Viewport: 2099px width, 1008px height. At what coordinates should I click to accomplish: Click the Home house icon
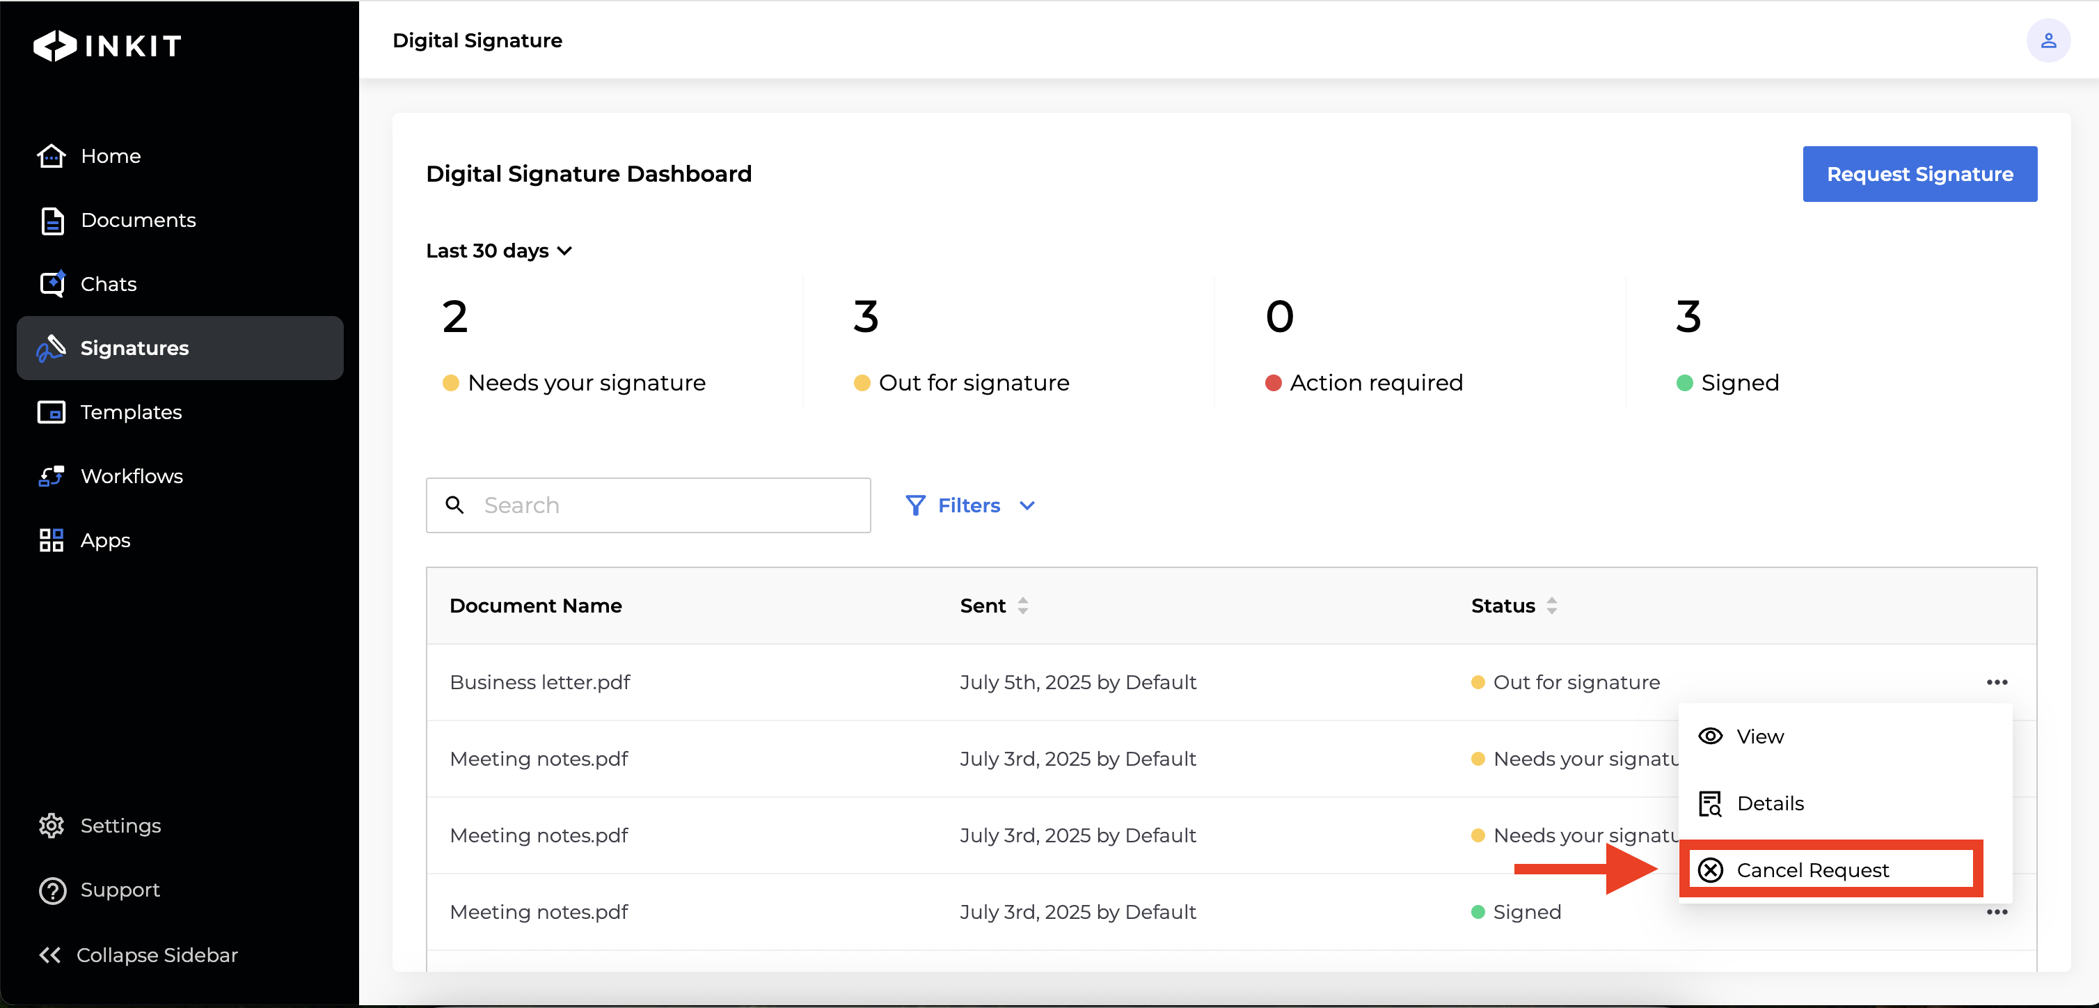pos(52,156)
